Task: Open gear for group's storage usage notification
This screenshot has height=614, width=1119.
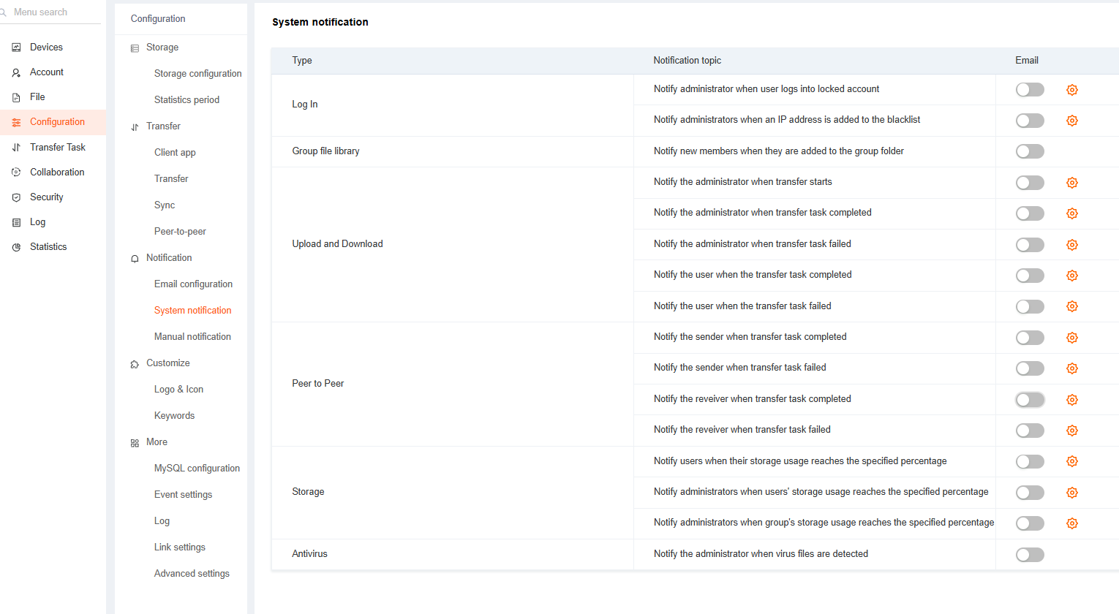Action: pos(1071,523)
